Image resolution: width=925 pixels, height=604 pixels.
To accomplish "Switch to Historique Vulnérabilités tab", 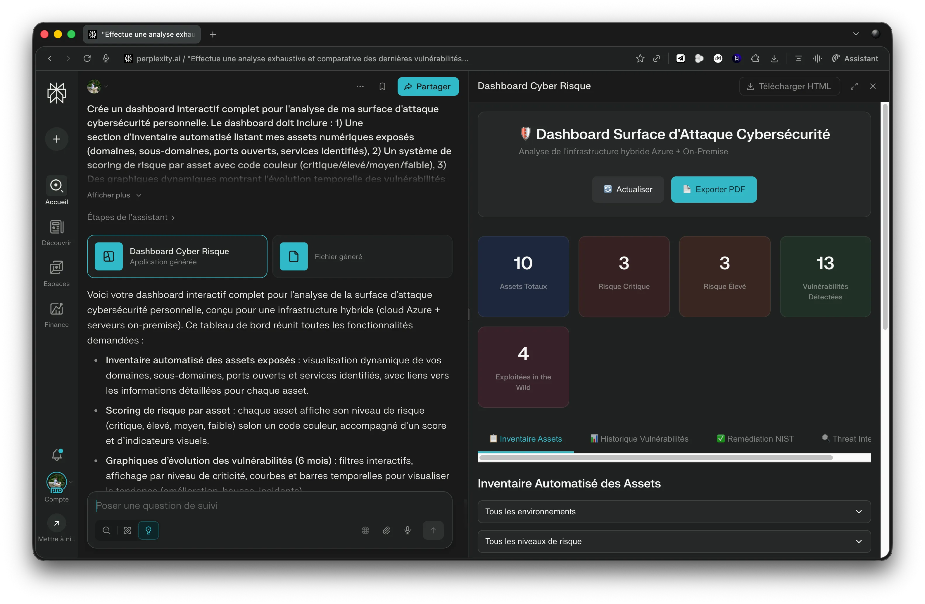I will coord(639,439).
